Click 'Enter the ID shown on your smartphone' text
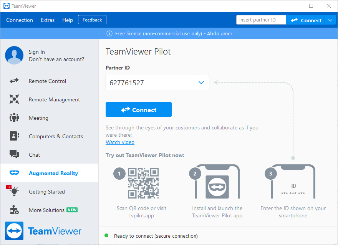 coord(293,212)
